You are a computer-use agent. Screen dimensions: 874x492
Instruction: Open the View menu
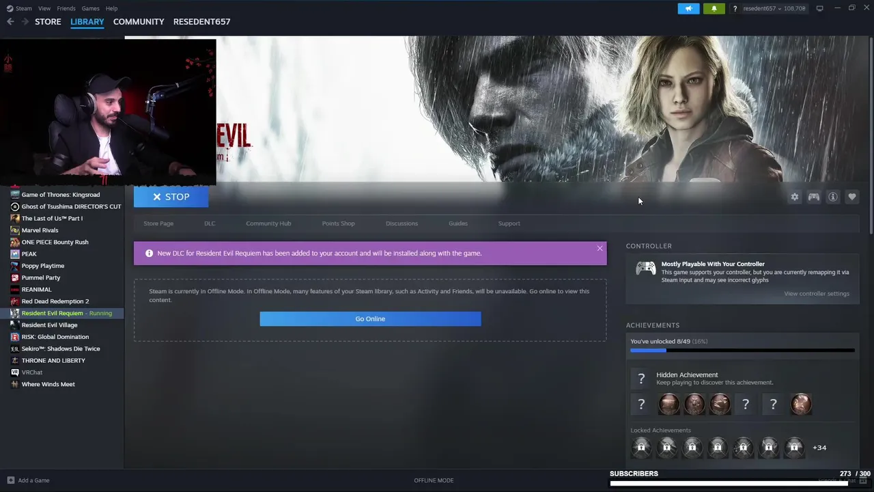pos(44,8)
